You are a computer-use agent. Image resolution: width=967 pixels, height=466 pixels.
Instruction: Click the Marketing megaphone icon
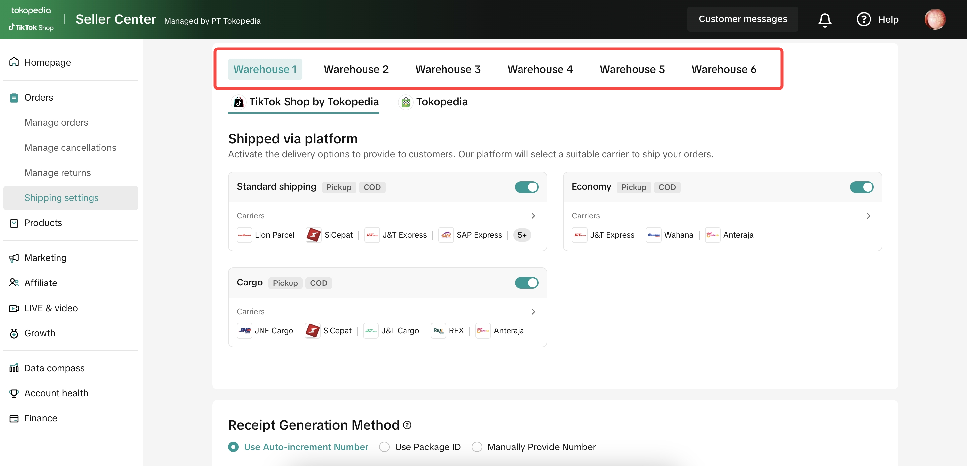(14, 258)
